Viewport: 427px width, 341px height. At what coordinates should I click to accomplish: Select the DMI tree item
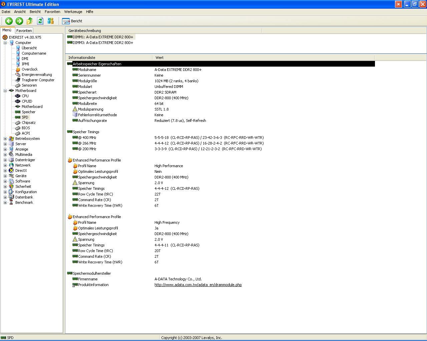pos(25,59)
